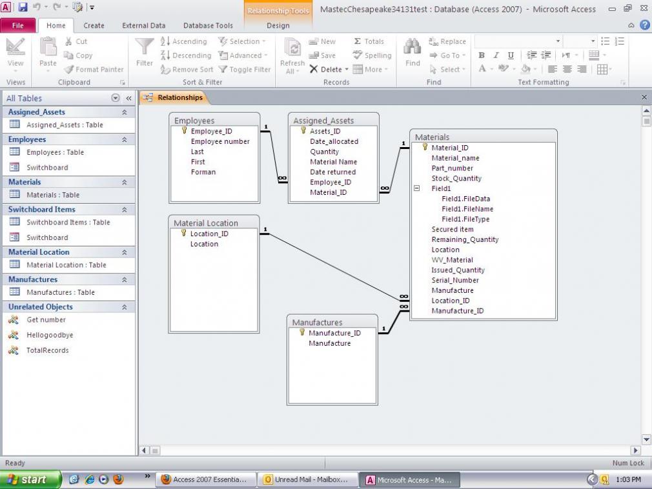The image size is (652, 489).
Task: Create a New record
Action: (x=322, y=41)
